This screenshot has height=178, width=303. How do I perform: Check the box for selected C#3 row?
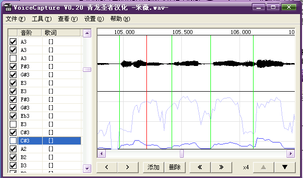point(13,141)
